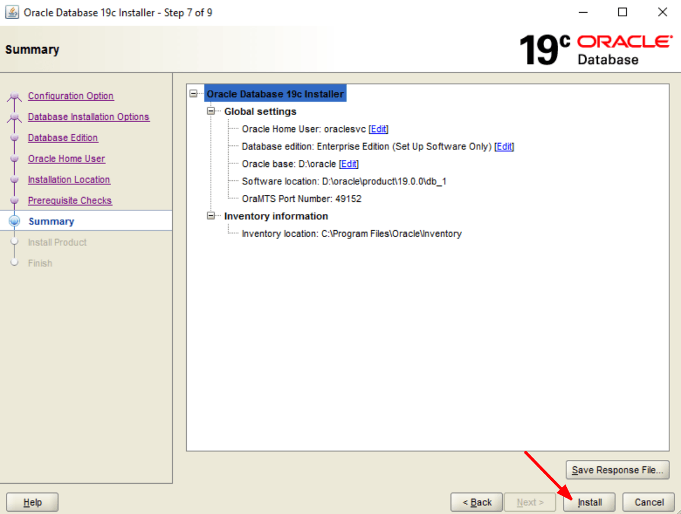Click the Configuration Option step marker icon
The image size is (681, 514).
[15, 96]
